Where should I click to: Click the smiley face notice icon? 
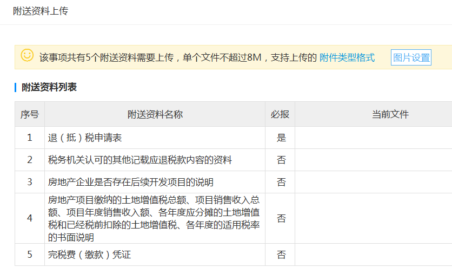pos(27,55)
